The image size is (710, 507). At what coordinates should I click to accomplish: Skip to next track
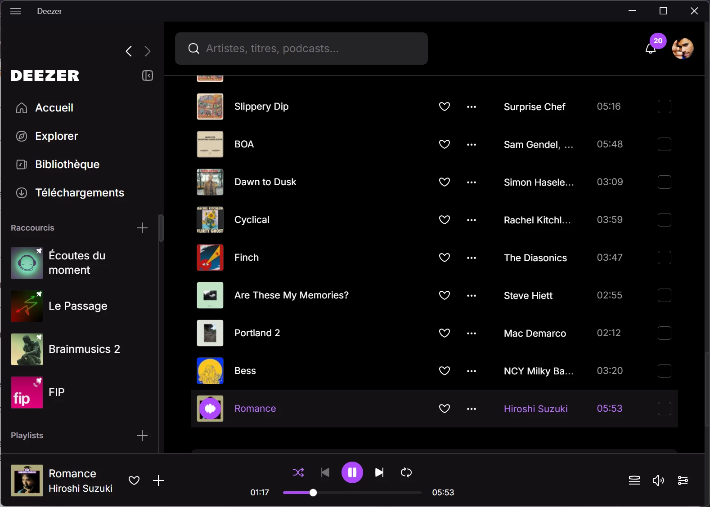pos(379,472)
